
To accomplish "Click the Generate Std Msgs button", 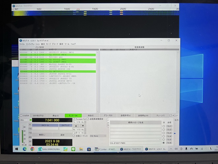I will point(135,123).
